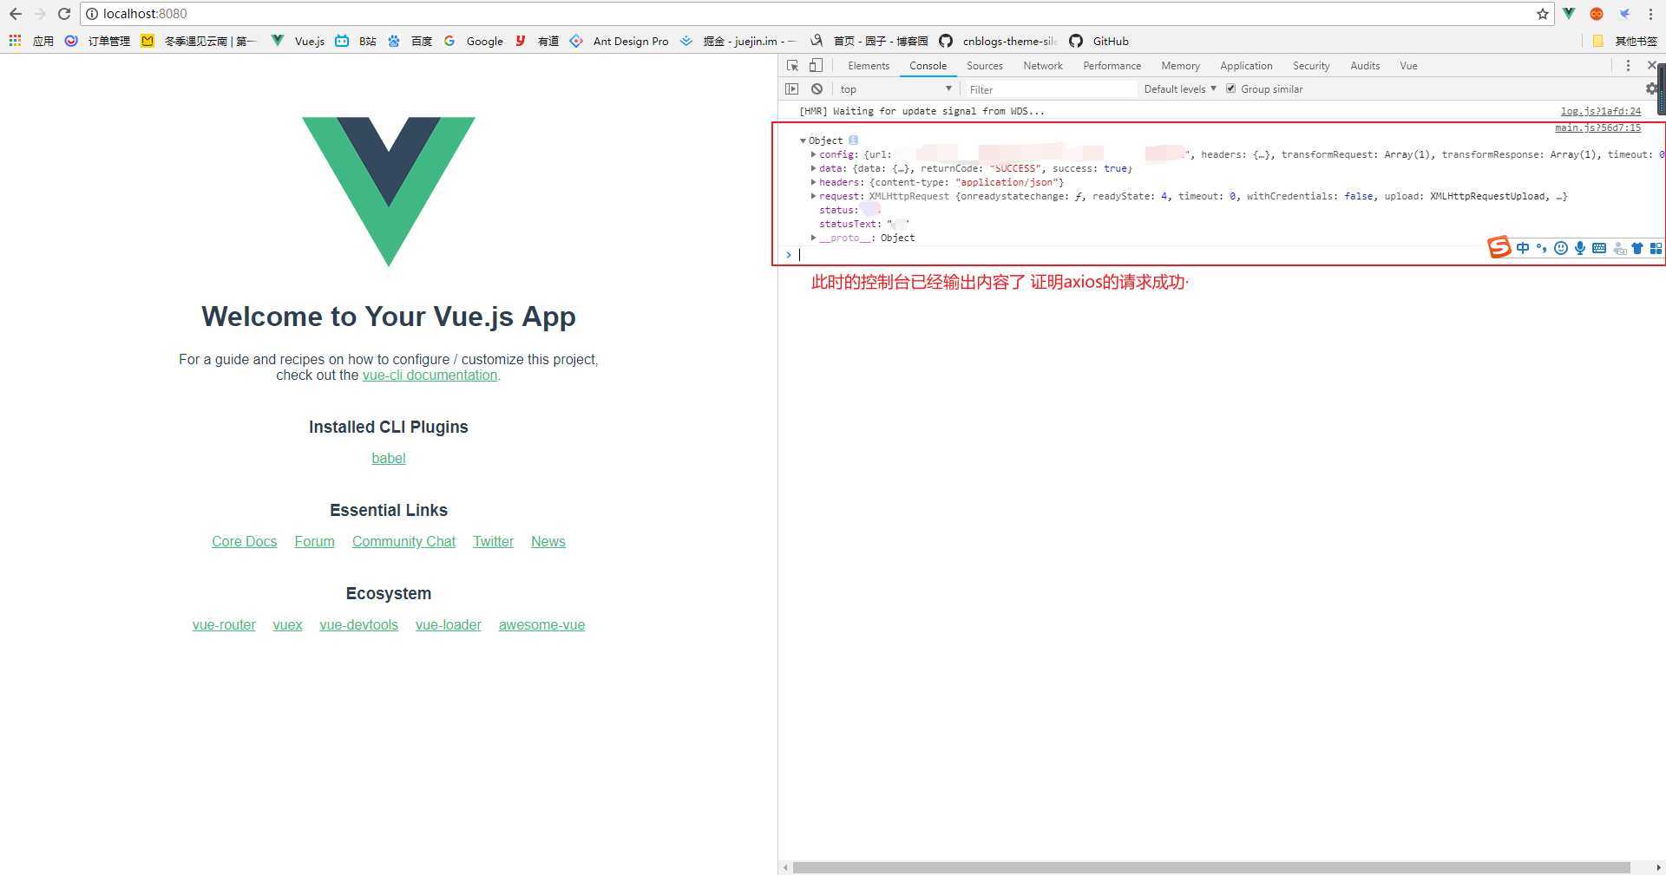Click the address bar URL
Image resolution: width=1666 pixels, height=875 pixels.
coord(145,14)
